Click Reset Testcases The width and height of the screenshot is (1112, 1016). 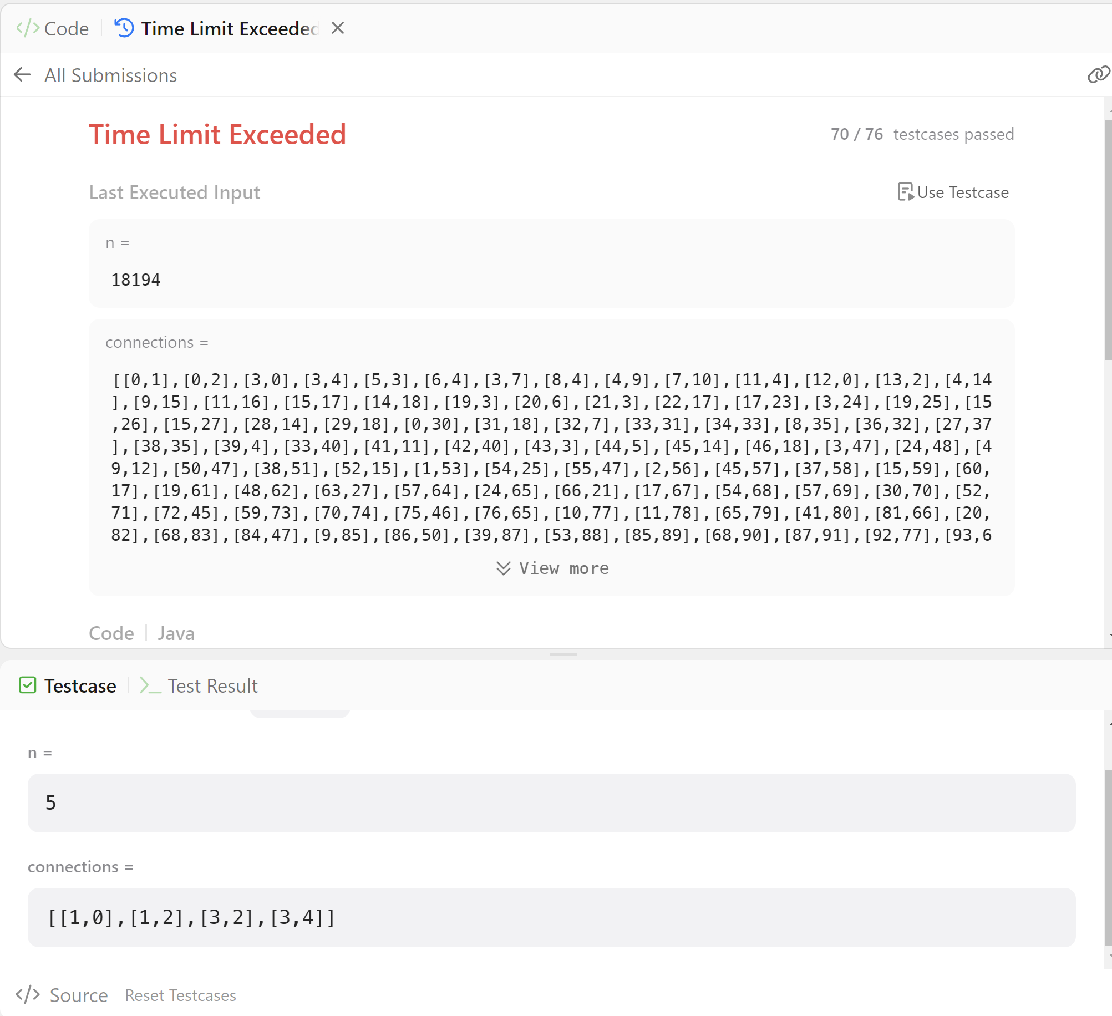181,995
